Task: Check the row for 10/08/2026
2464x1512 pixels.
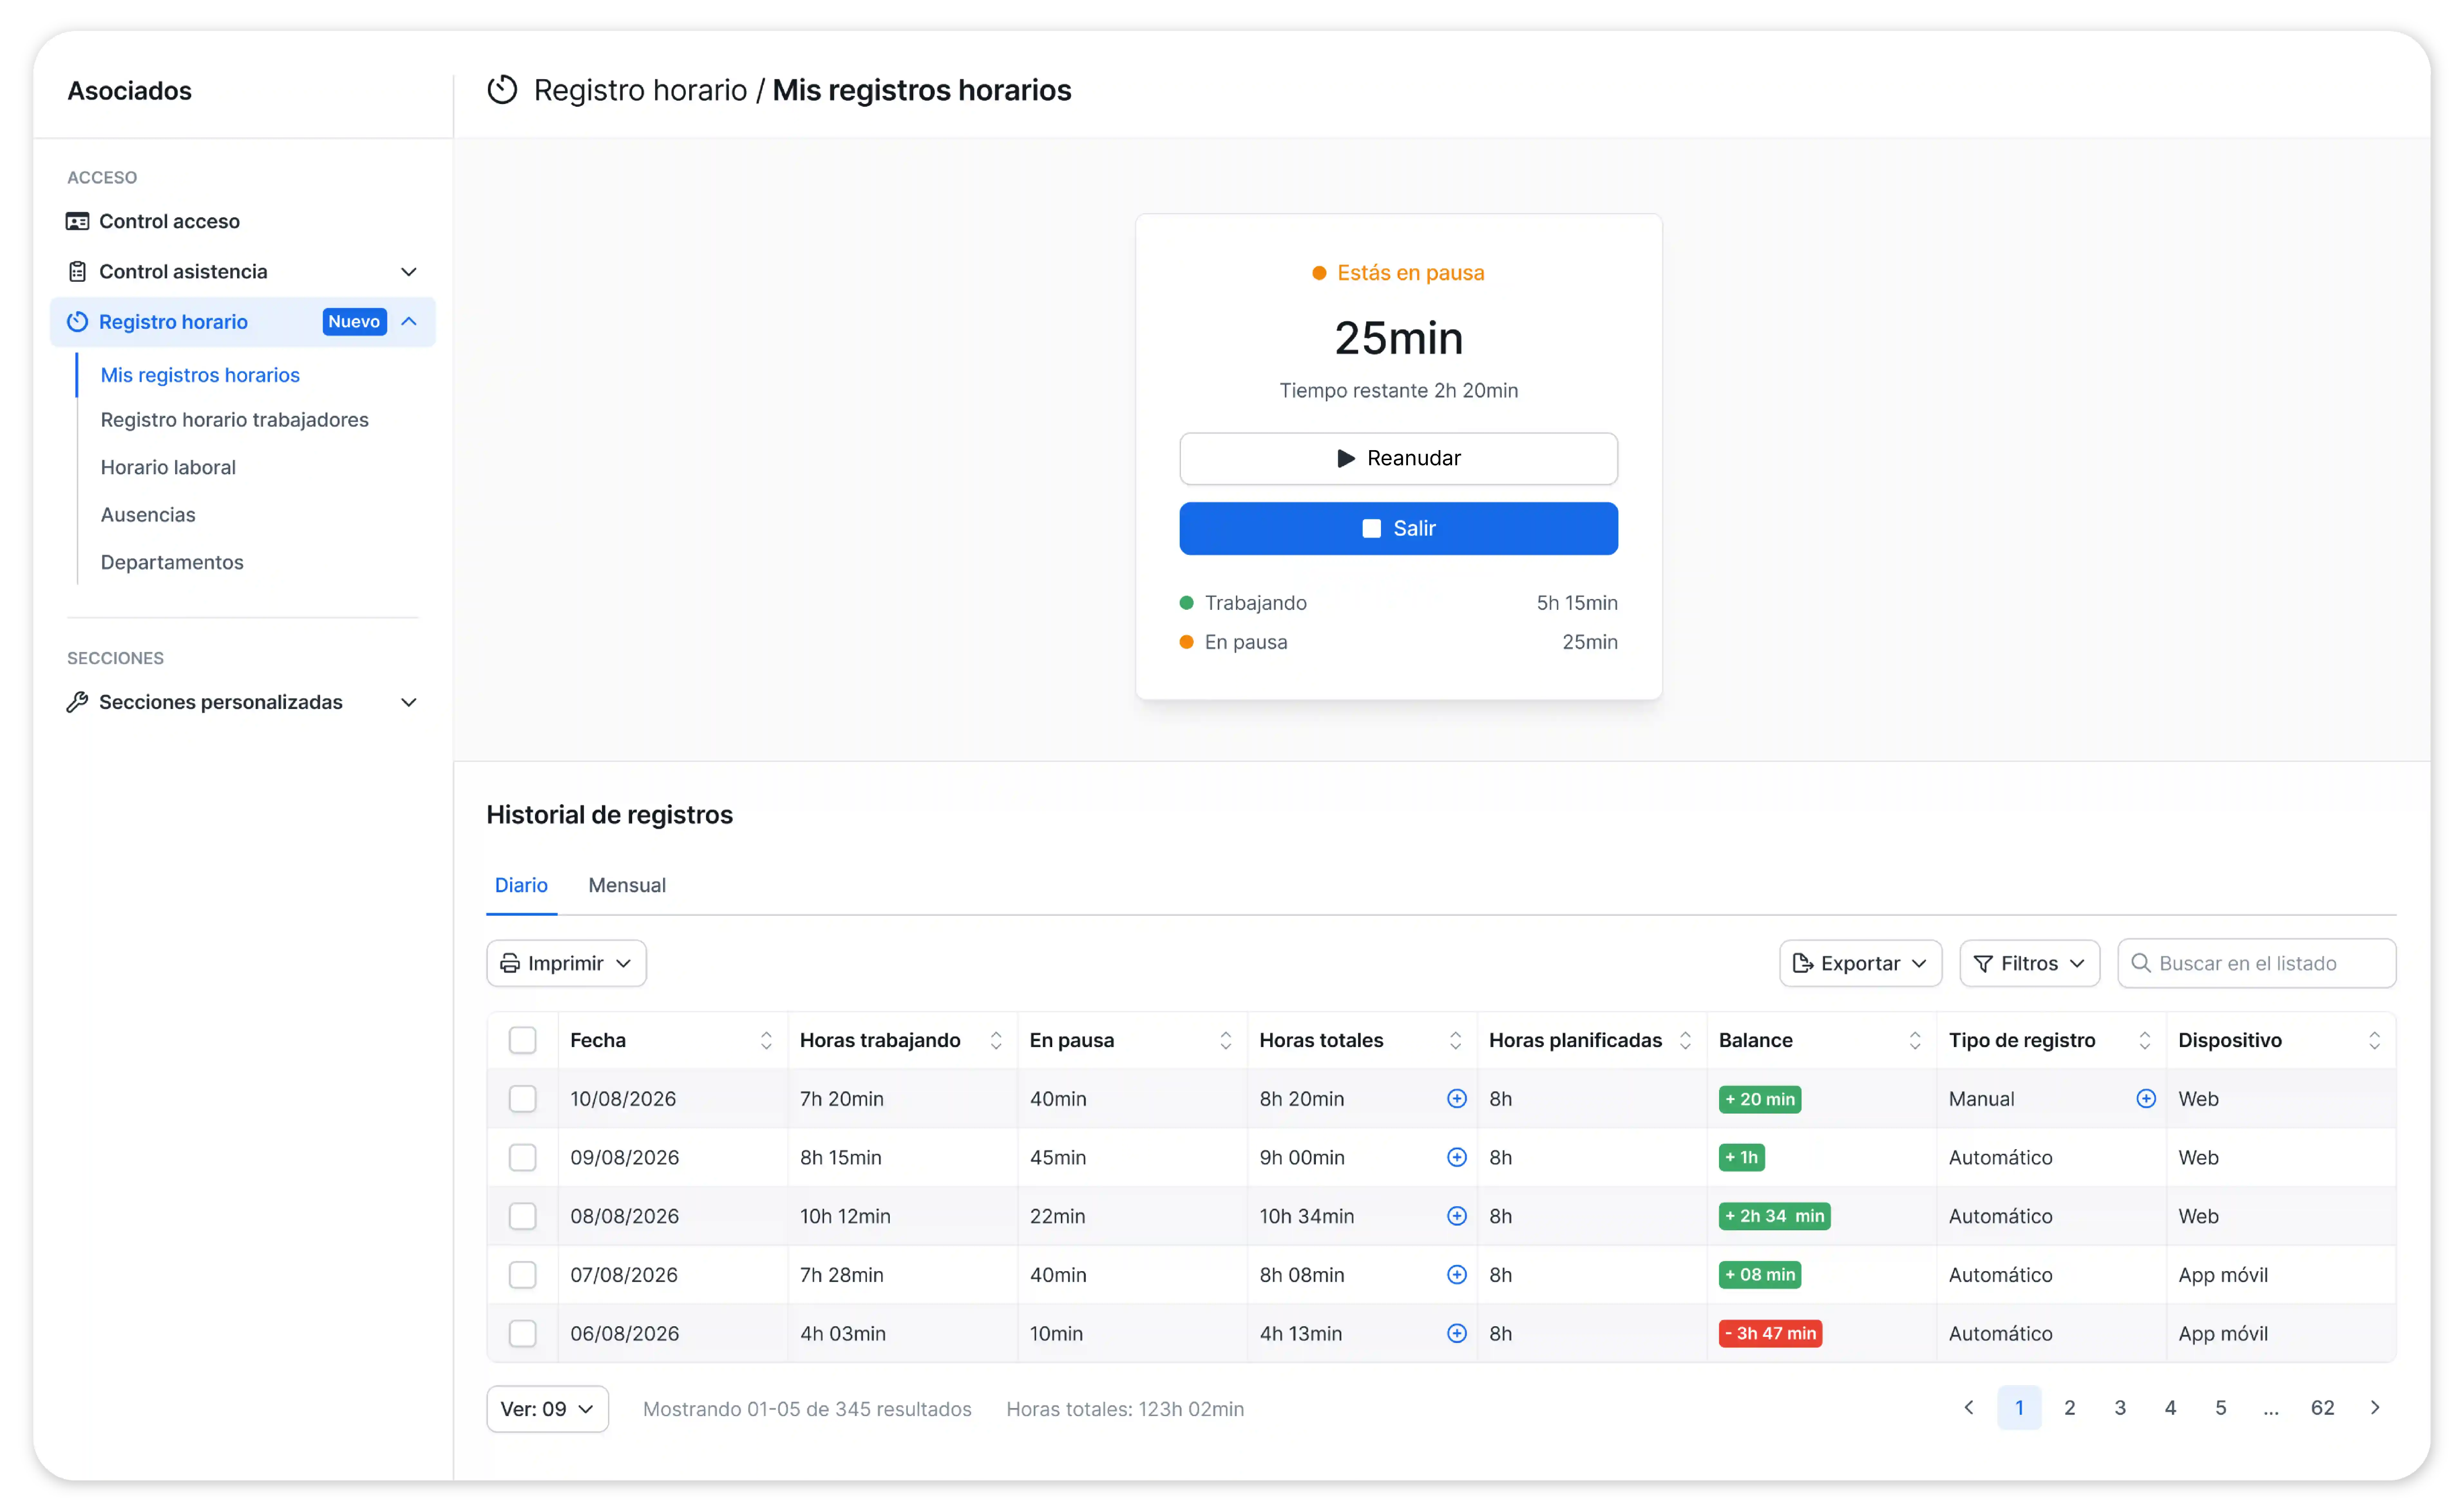Action: coord(522,1099)
